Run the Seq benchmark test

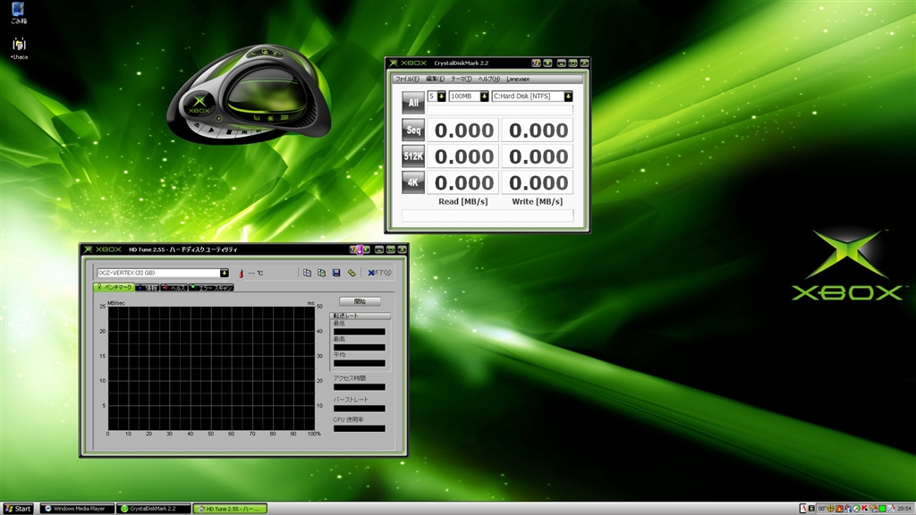[413, 131]
